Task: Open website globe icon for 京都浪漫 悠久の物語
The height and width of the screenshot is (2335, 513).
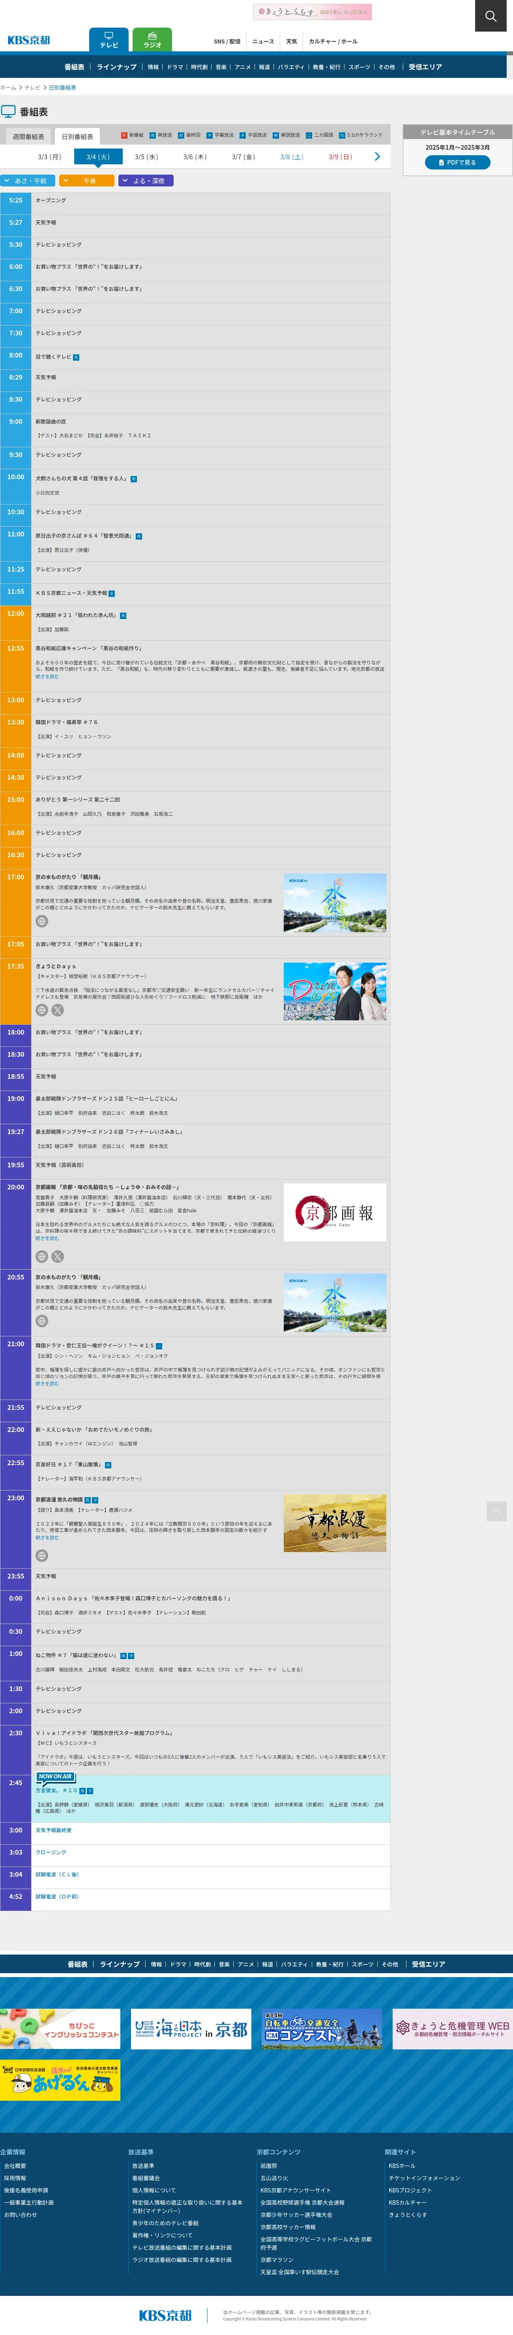Action: [x=41, y=1556]
